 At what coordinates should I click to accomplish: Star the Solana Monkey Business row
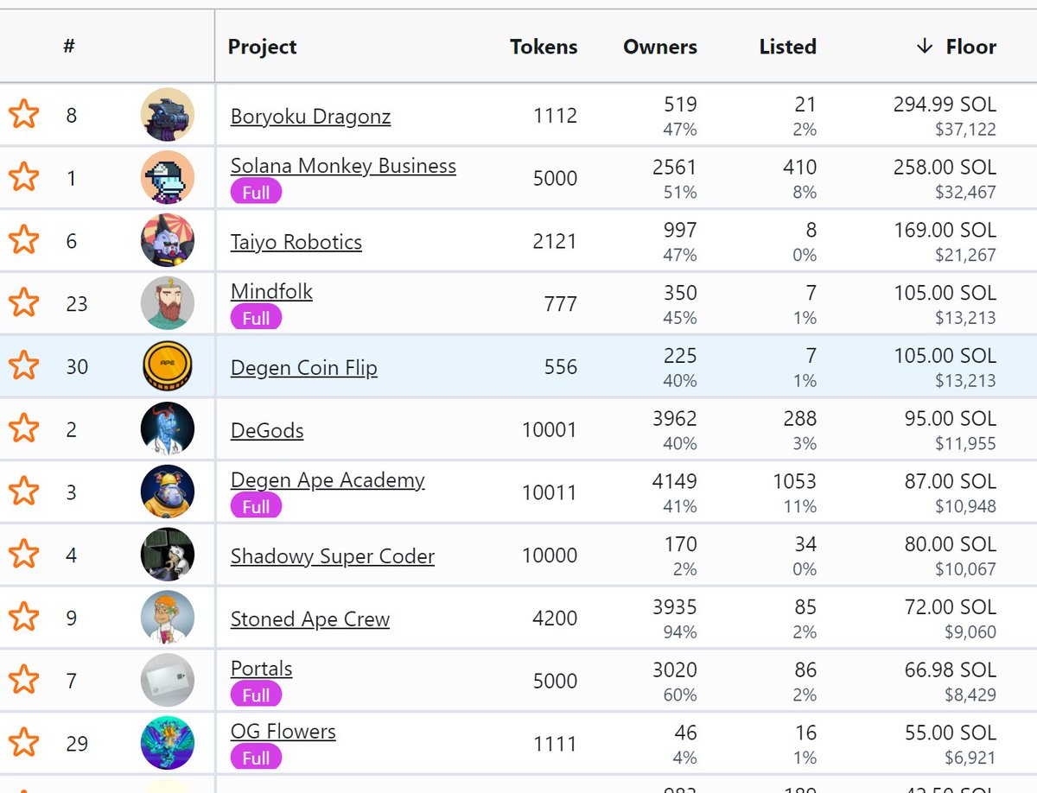coord(23,177)
